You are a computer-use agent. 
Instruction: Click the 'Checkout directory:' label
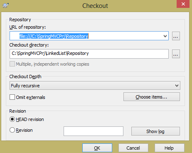pos(29,45)
